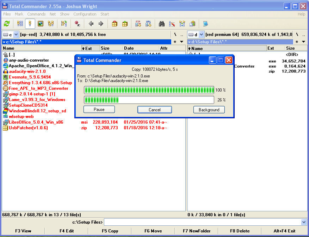
Task: Open the Synchronize directories toolbar icon
Action: point(182,24)
